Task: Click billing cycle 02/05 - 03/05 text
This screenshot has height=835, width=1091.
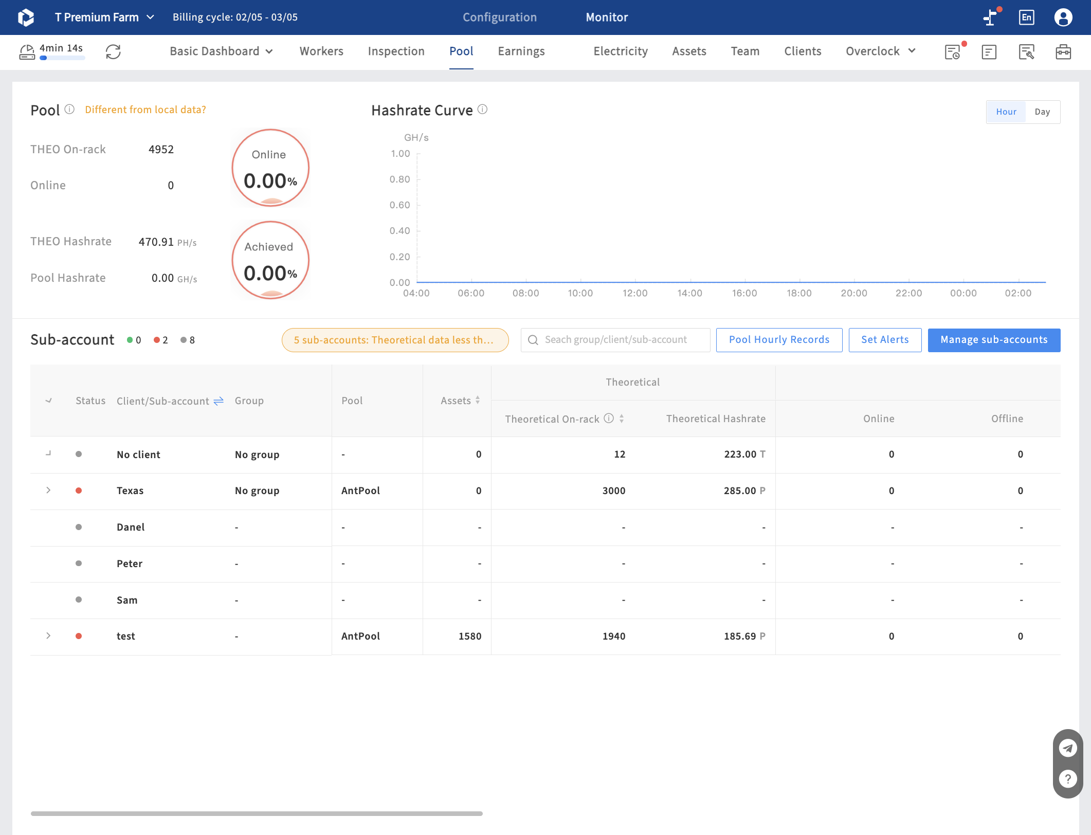Action: 235,17
